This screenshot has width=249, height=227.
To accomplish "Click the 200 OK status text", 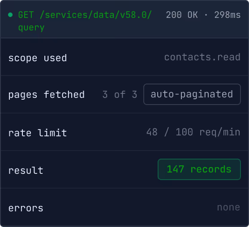I will pyautogui.click(x=182, y=15).
